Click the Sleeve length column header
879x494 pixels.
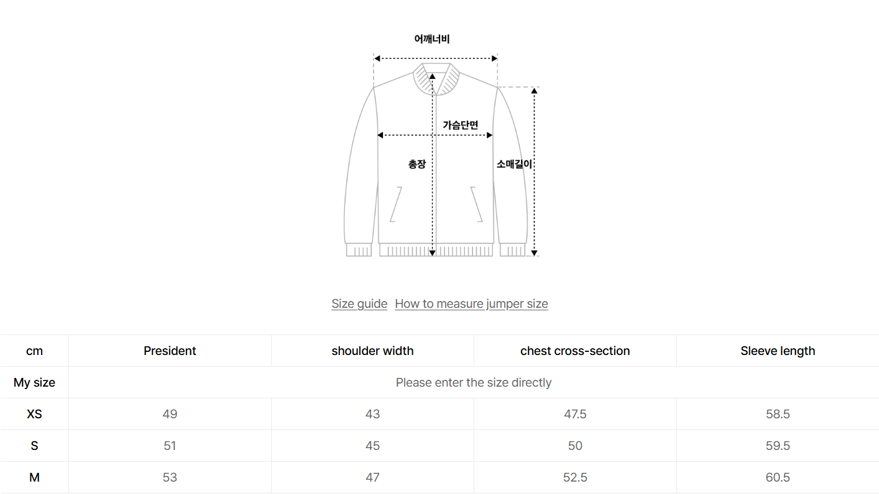tap(778, 351)
